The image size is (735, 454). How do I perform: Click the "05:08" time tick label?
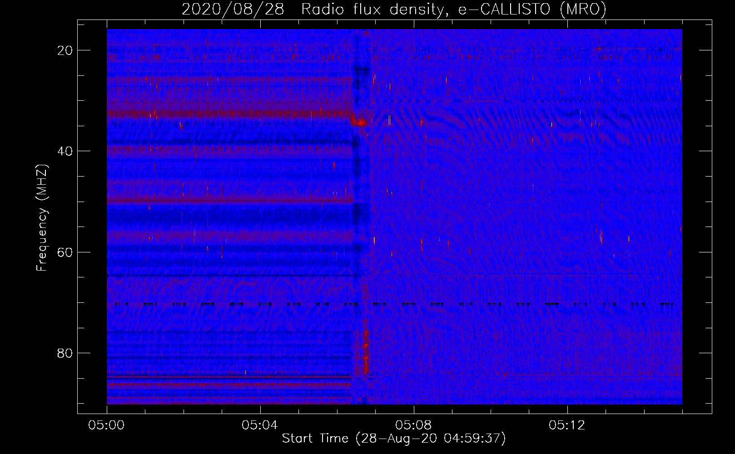pyautogui.click(x=413, y=425)
